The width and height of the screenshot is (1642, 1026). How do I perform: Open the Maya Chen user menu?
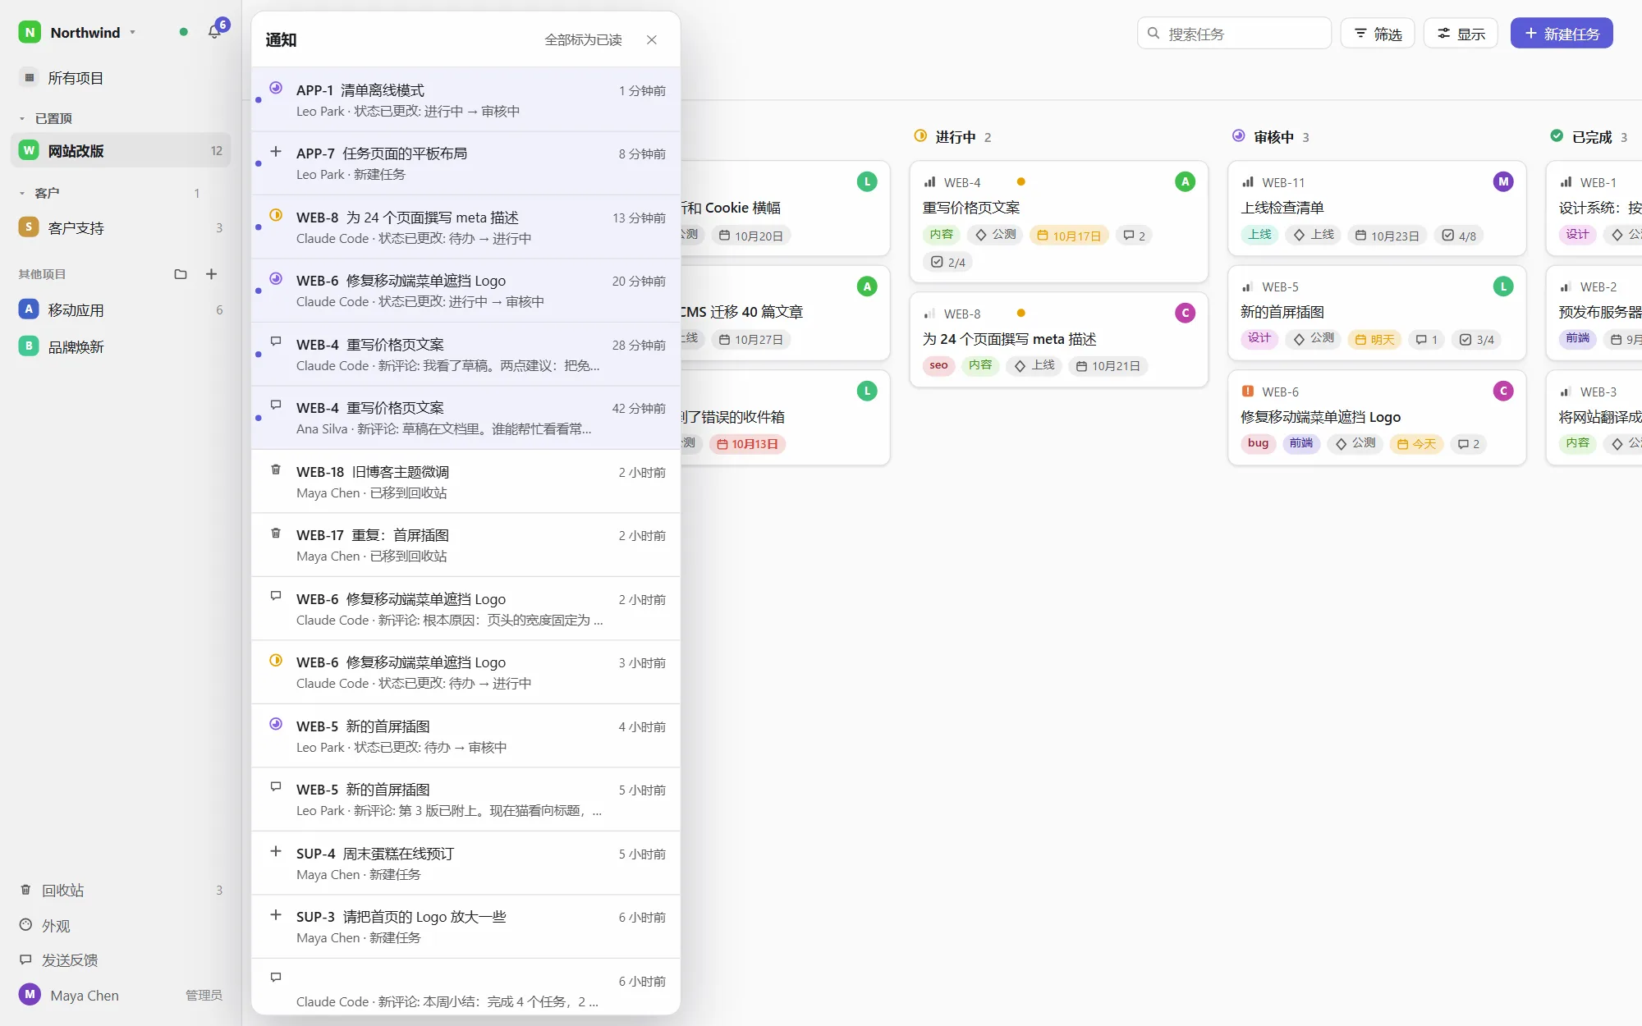(x=121, y=995)
